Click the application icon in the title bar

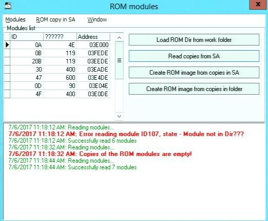pos(8,6)
